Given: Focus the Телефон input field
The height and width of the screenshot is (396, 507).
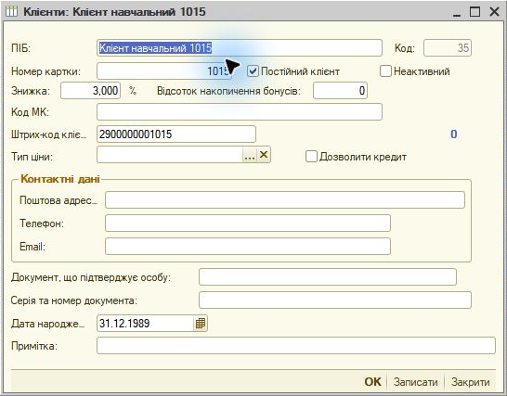Looking at the screenshot, I should click(248, 224).
